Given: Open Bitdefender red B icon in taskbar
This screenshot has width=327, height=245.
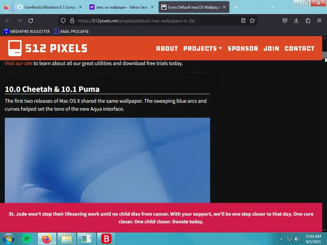Looking at the screenshot, I should (x=106, y=239).
